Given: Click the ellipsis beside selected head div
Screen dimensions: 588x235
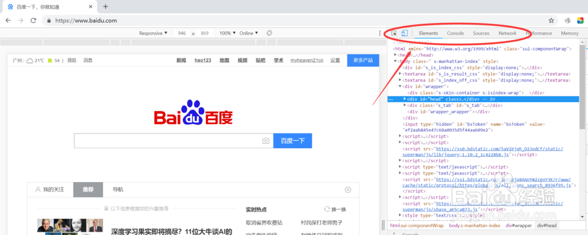Looking at the screenshot, I should pyautogui.click(x=391, y=99).
